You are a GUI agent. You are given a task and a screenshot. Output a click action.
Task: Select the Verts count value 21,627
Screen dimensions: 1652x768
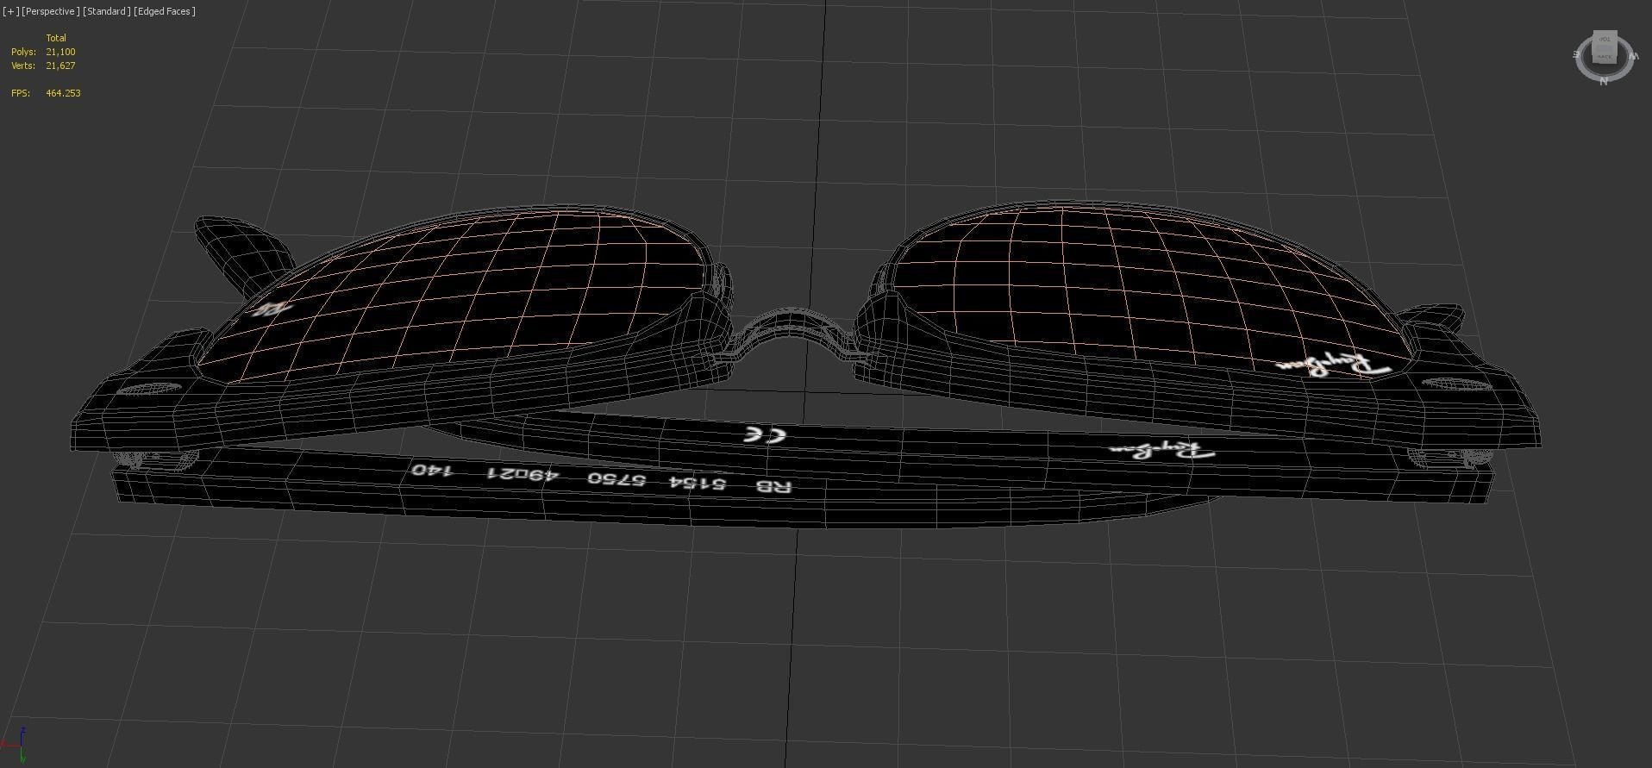60,66
